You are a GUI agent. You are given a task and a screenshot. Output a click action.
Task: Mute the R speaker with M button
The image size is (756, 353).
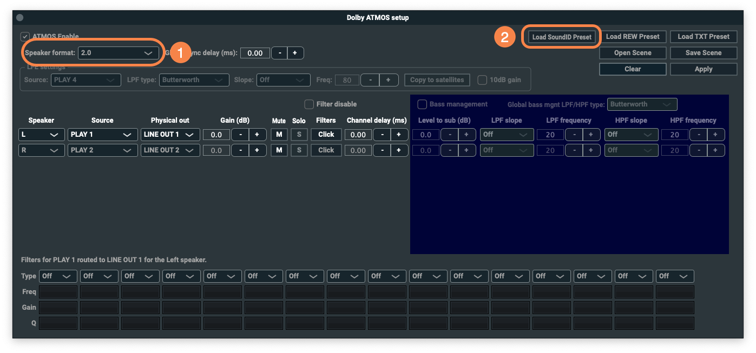(279, 150)
